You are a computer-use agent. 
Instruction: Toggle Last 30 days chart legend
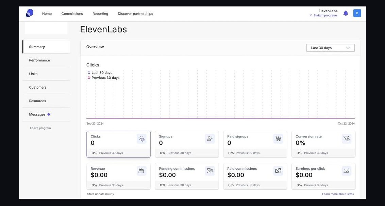click(100, 73)
